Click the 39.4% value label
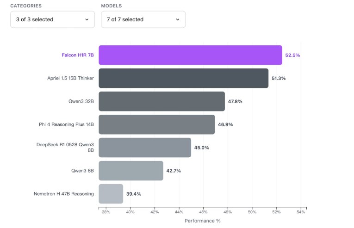The height and width of the screenshot is (228, 354). coord(134,194)
